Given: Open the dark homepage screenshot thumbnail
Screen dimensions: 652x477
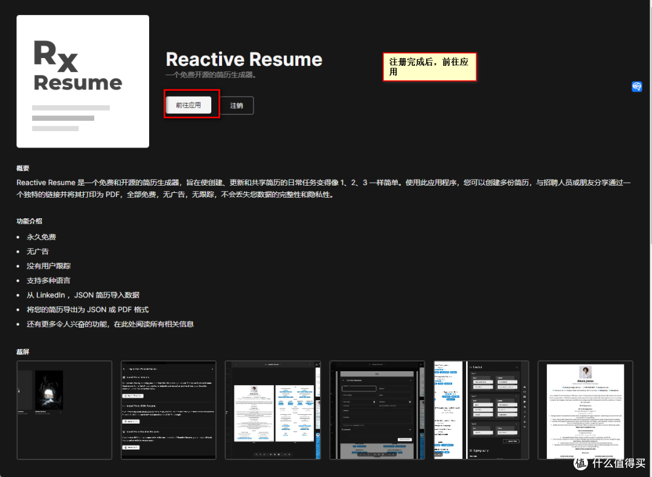Looking at the screenshot, I should [64, 410].
